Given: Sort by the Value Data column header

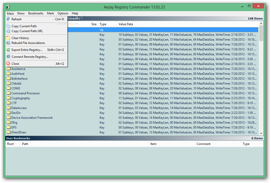Looking at the screenshot, I should point(188,24).
